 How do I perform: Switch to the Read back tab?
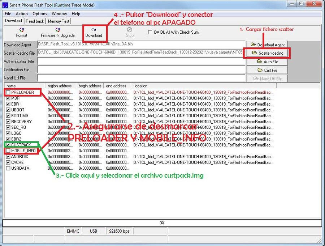(35, 21)
